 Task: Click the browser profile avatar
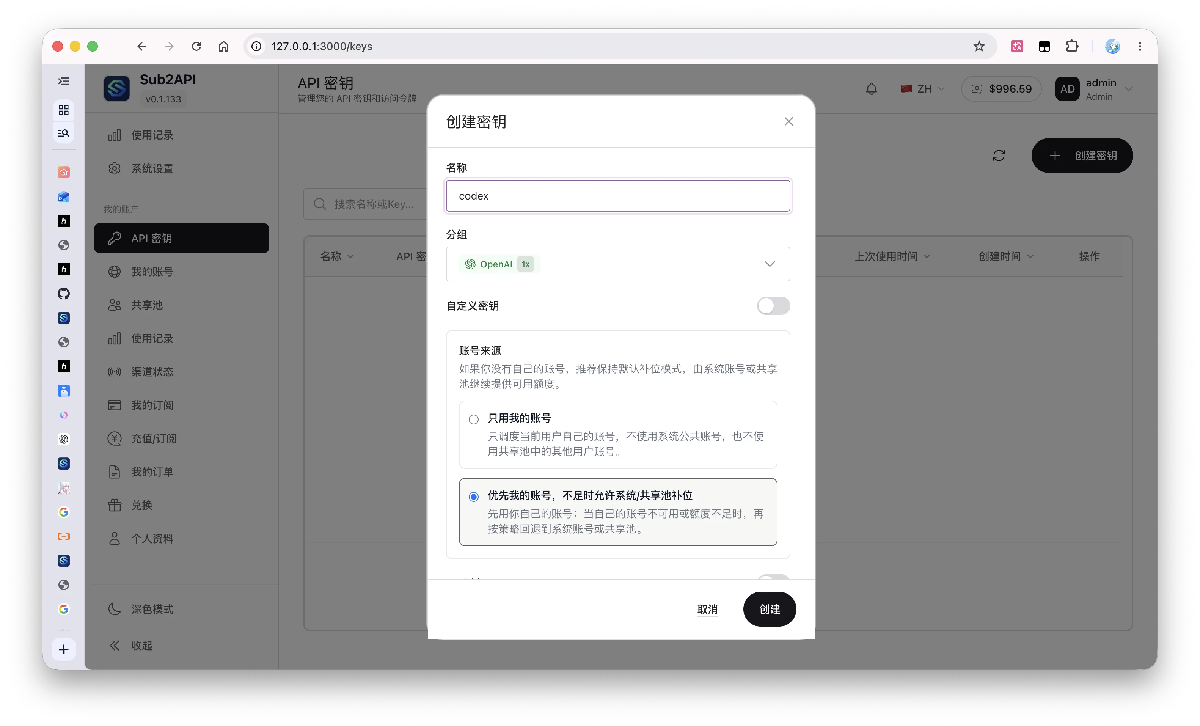pos(1112,46)
